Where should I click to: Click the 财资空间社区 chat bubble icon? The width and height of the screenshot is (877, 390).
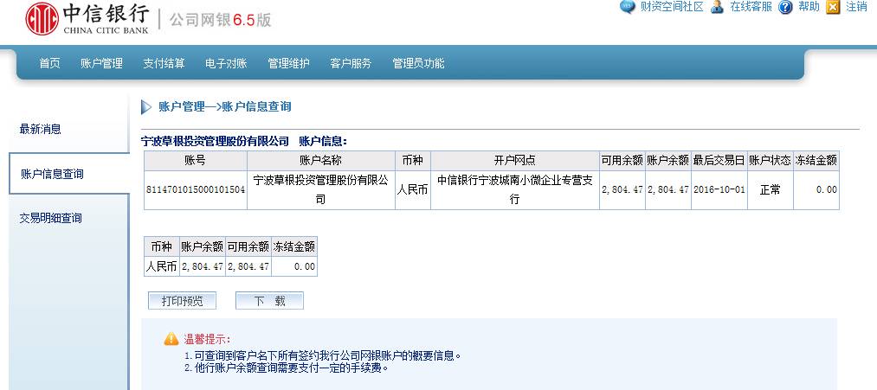629,7
